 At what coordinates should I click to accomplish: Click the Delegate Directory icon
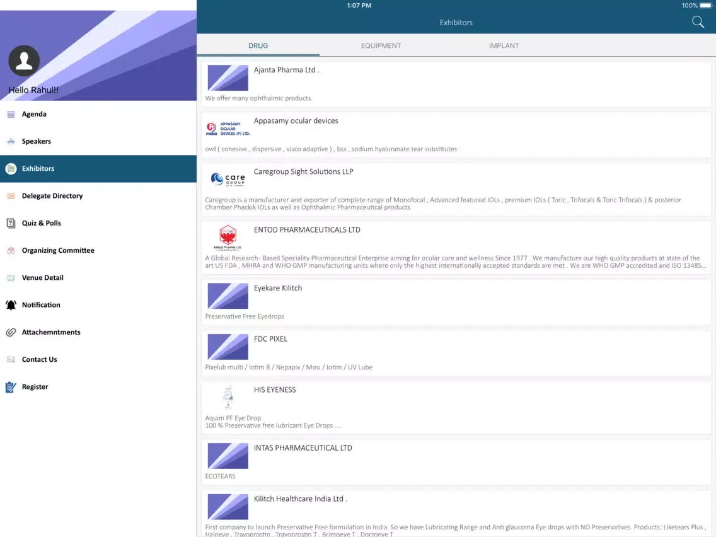click(11, 196)
